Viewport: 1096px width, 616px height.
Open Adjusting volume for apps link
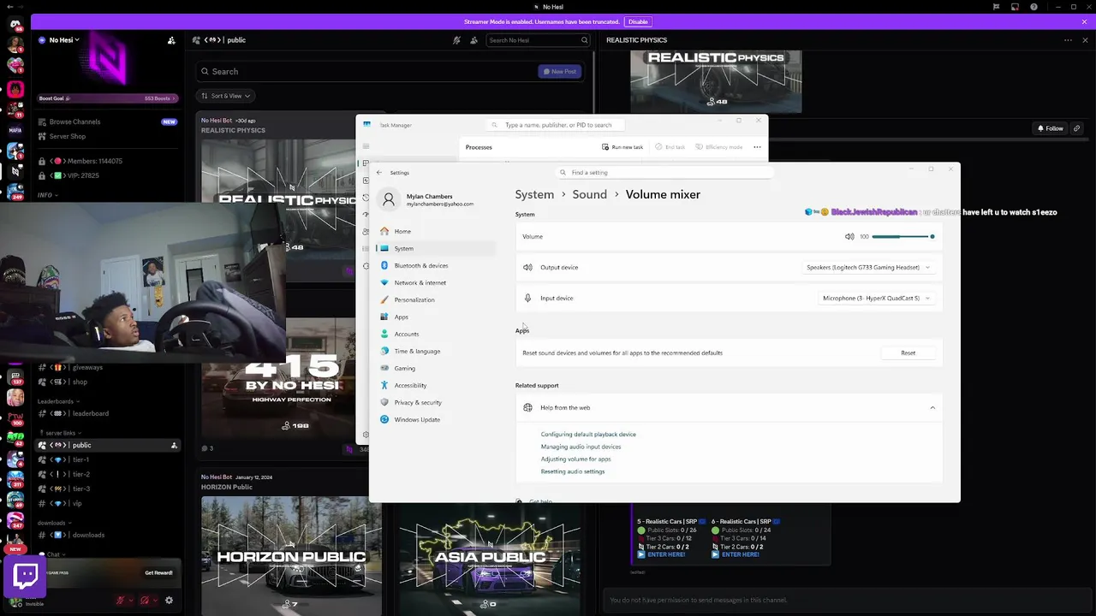click(x=575, y=459)
